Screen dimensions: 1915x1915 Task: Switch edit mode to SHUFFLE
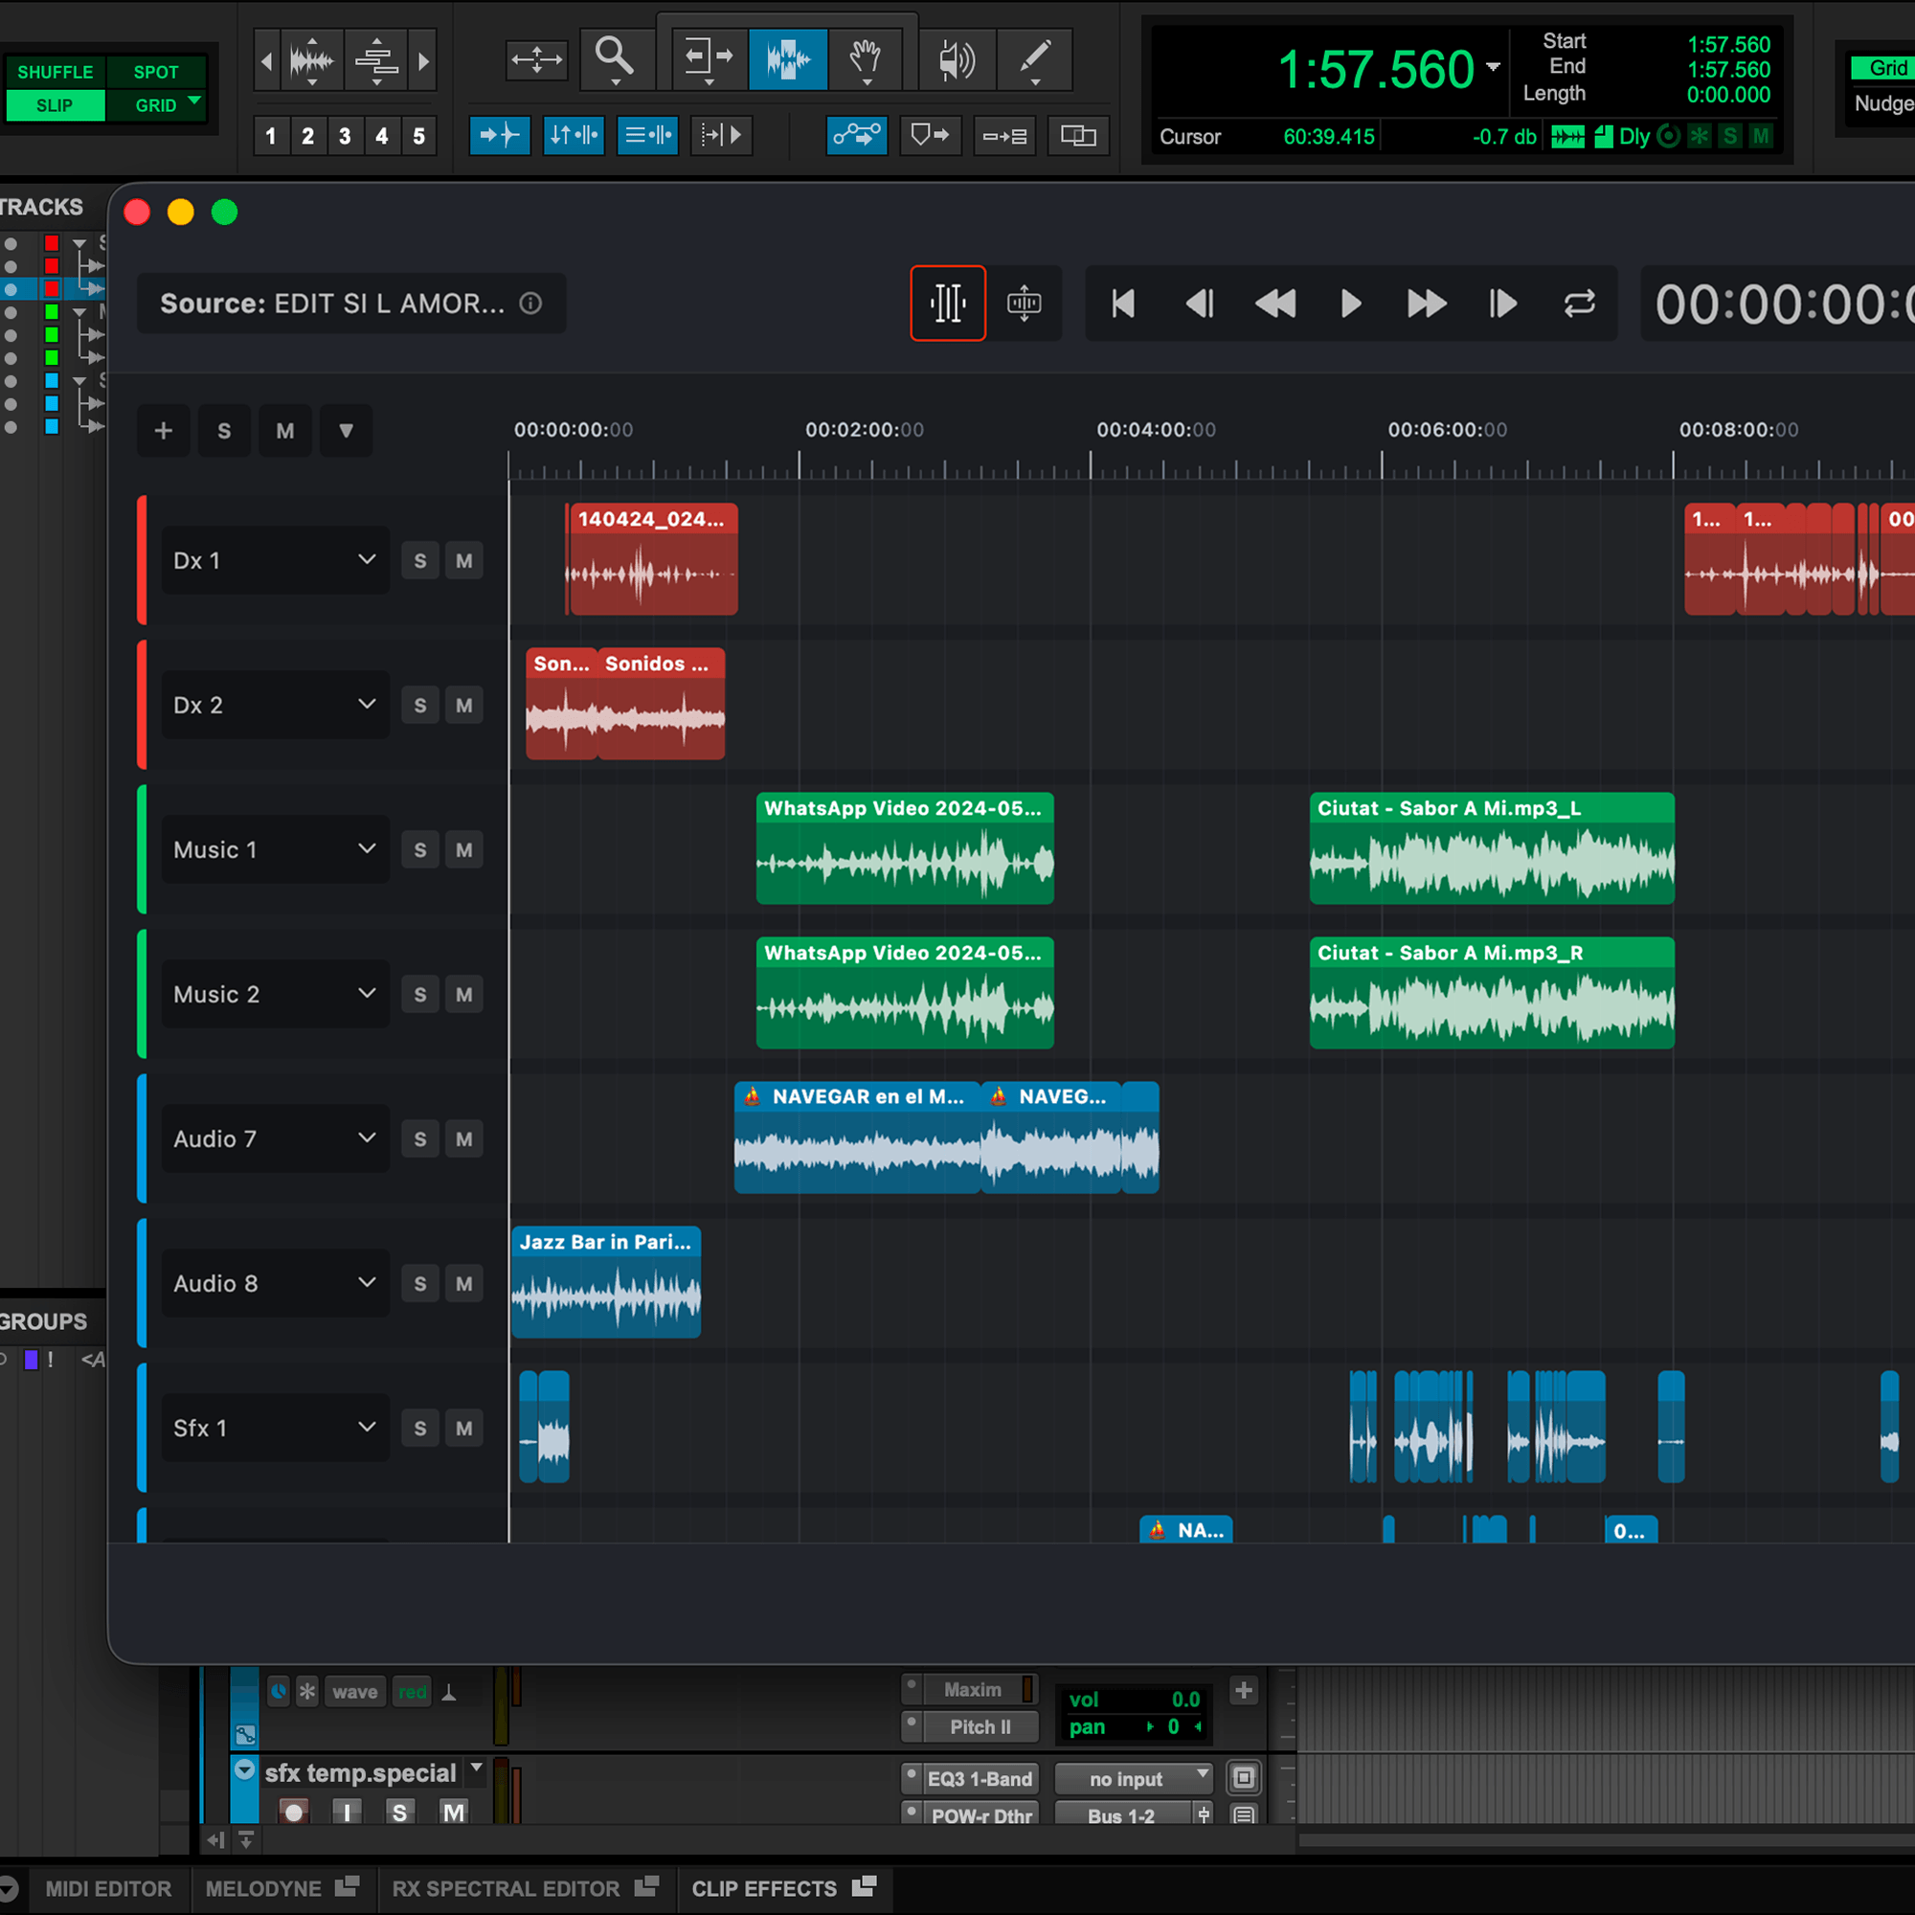[x=55, y=70]
